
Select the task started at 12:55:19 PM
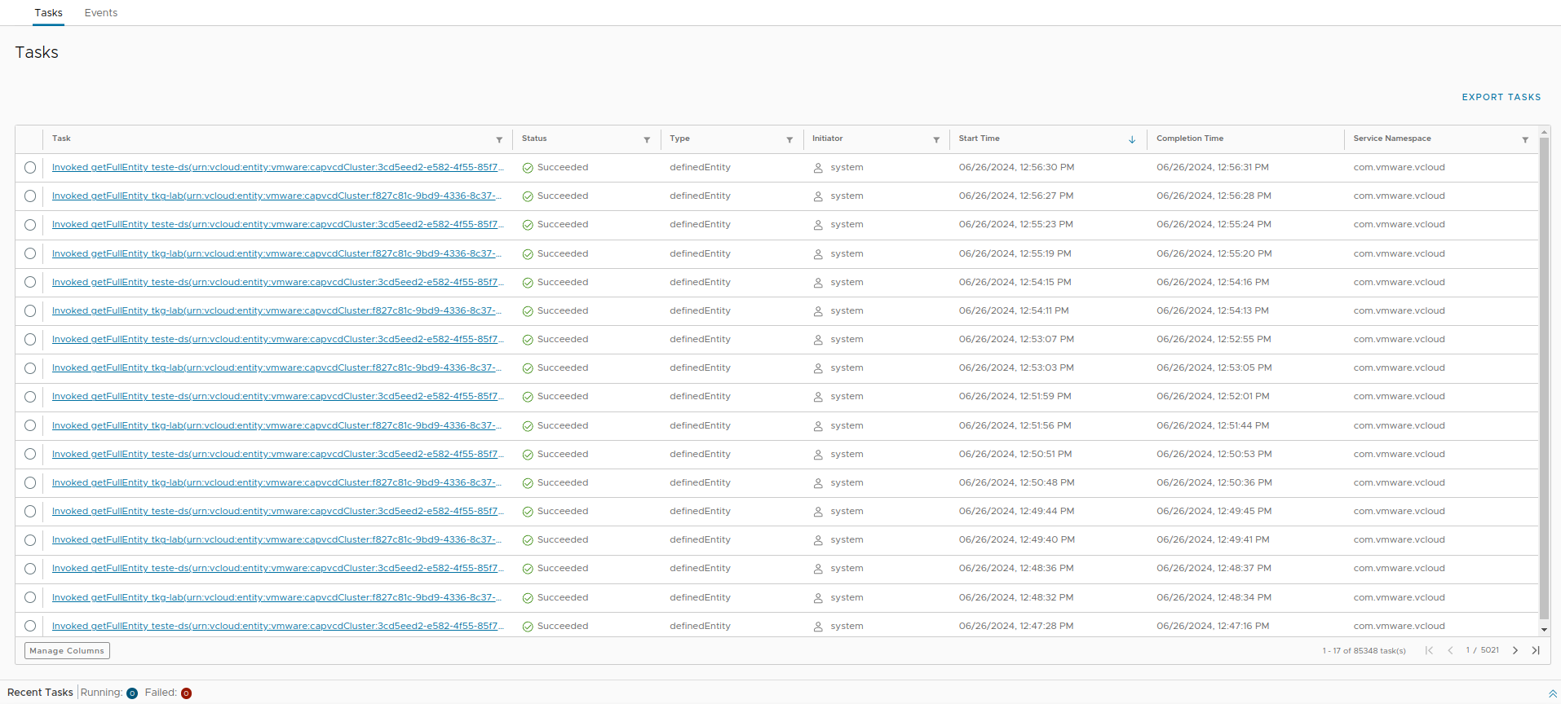30,254
